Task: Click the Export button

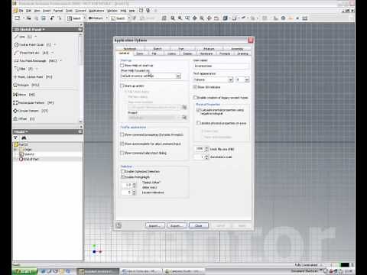Action: tap(177, 225)
